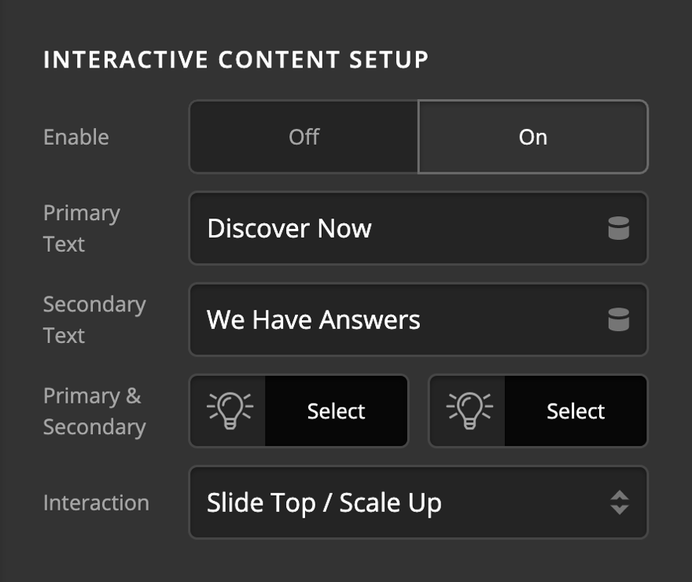Click the database icon beside Discover Now
The width and height of the screenshot is (692, 582).
pos(620,228)
